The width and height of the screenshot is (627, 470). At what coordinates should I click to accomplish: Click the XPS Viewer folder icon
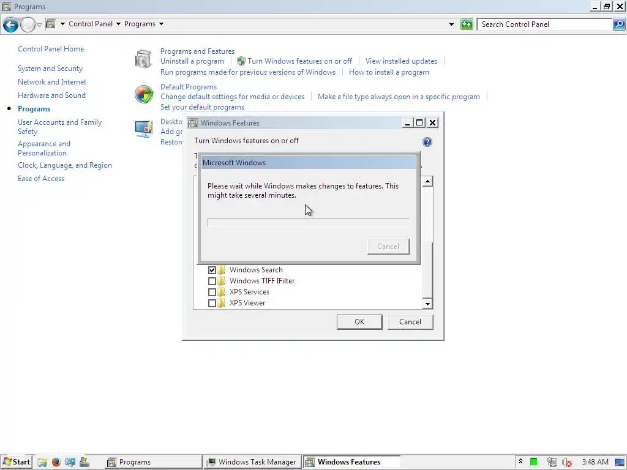pyautogui.click(x=222, y=303)
